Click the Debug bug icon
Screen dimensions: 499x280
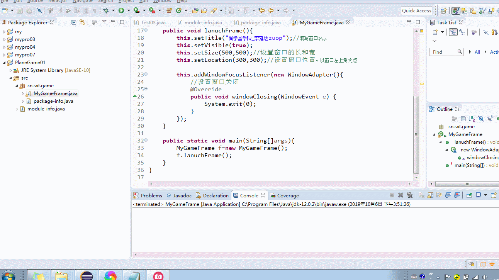(105, 11)
